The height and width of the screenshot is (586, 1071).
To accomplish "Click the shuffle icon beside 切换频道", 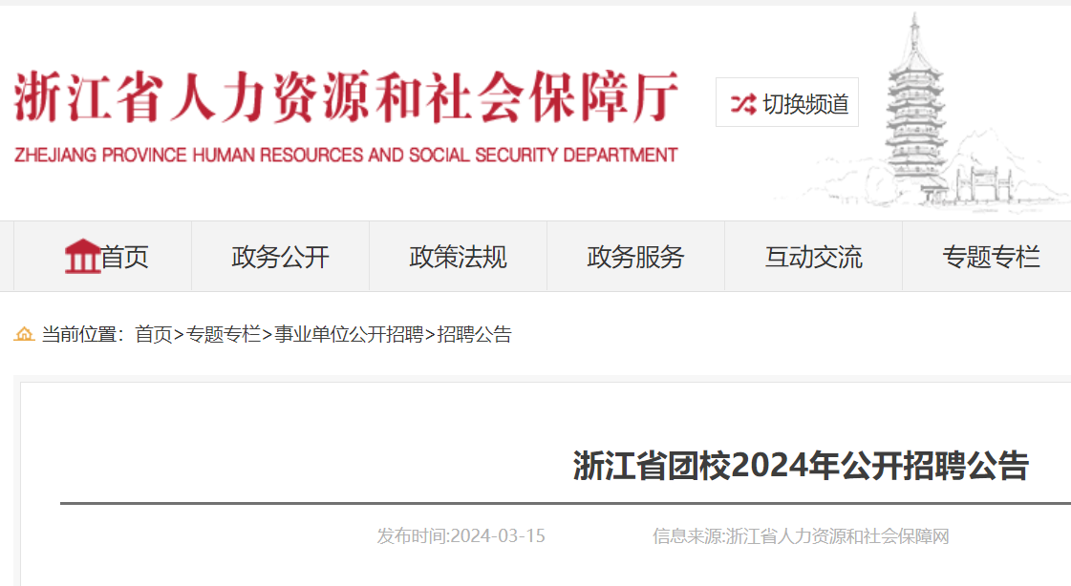I will [743, 104].
